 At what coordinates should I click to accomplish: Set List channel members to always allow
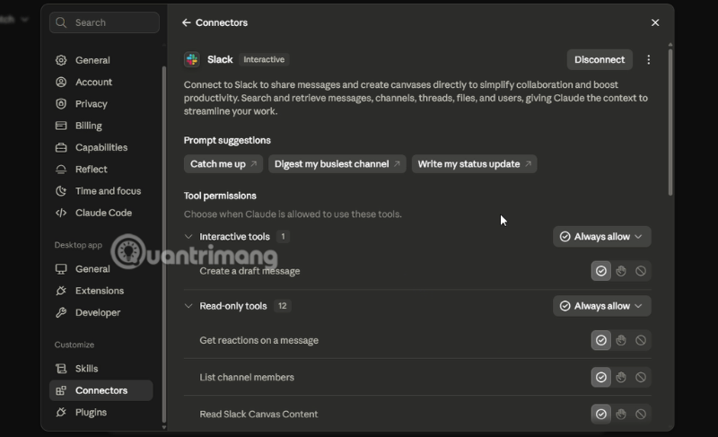point(601,377)
